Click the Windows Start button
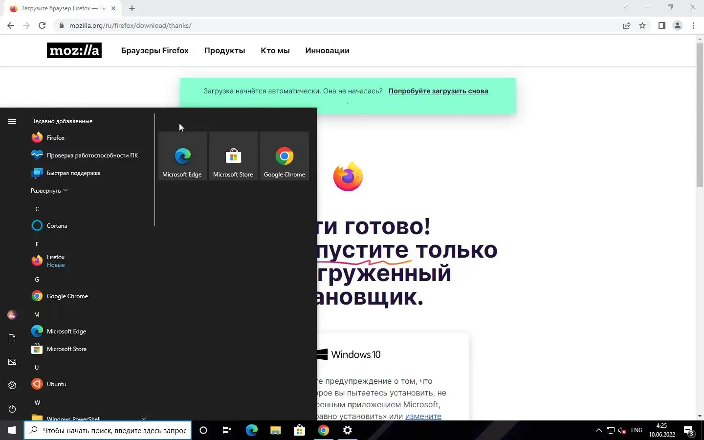 12,430
